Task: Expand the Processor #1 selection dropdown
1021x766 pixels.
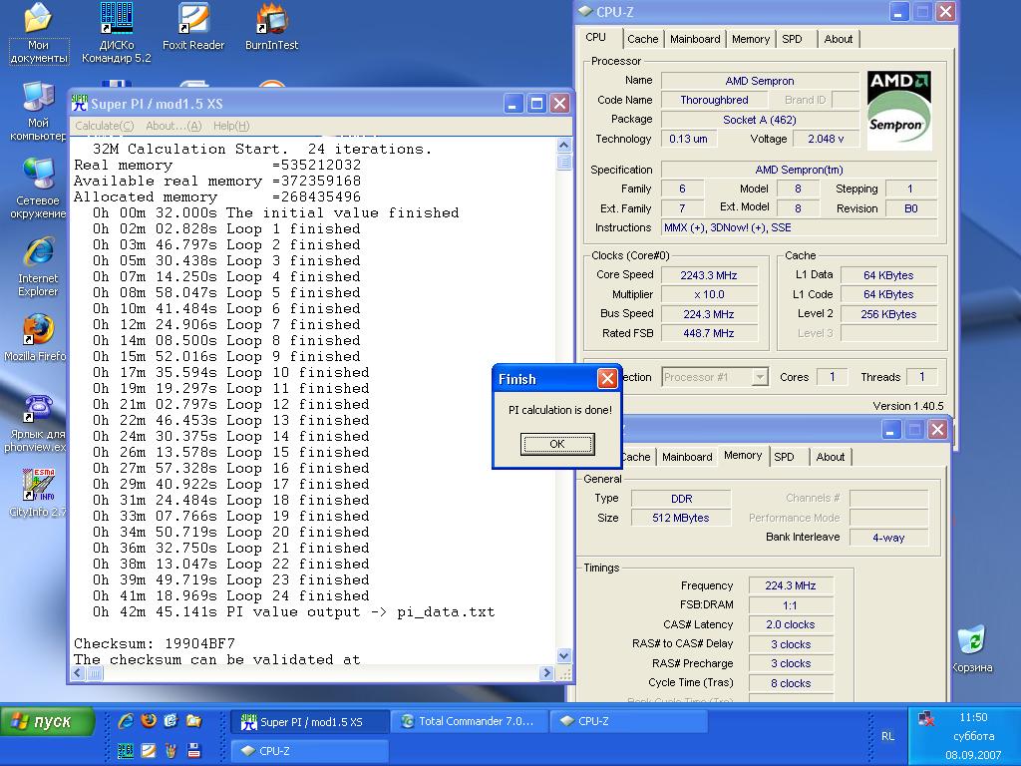Action: (x=759, y=377)
